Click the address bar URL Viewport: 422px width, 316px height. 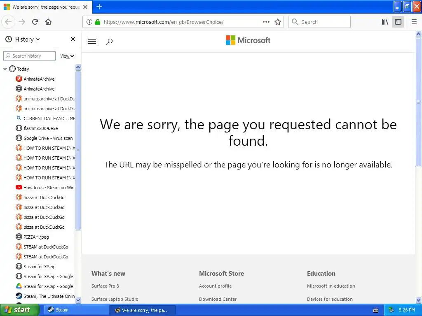164,22
